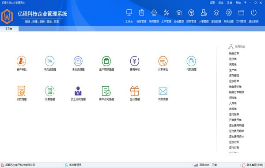
Task: Open 销售报价单 shortcut link
Action: pos(235,87)
